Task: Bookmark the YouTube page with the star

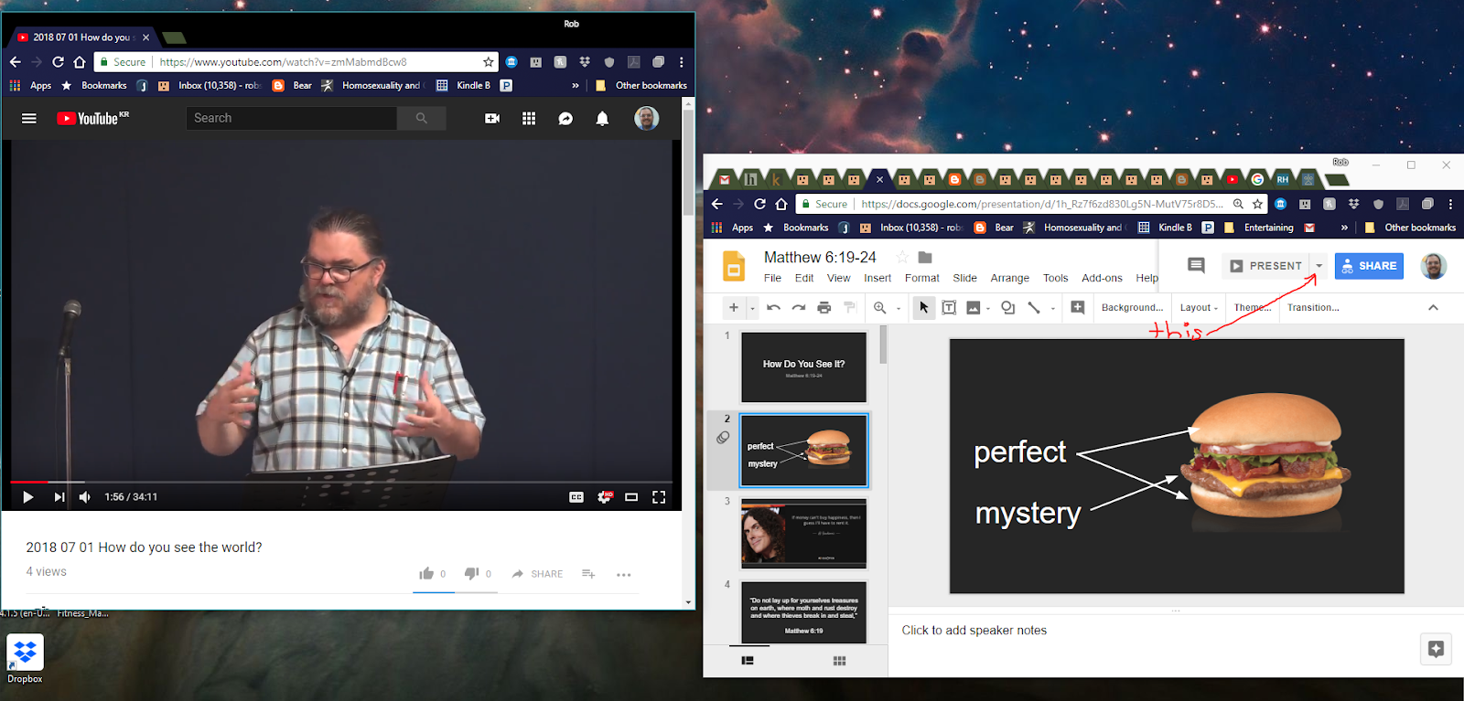Action: (x=489, y=62)
